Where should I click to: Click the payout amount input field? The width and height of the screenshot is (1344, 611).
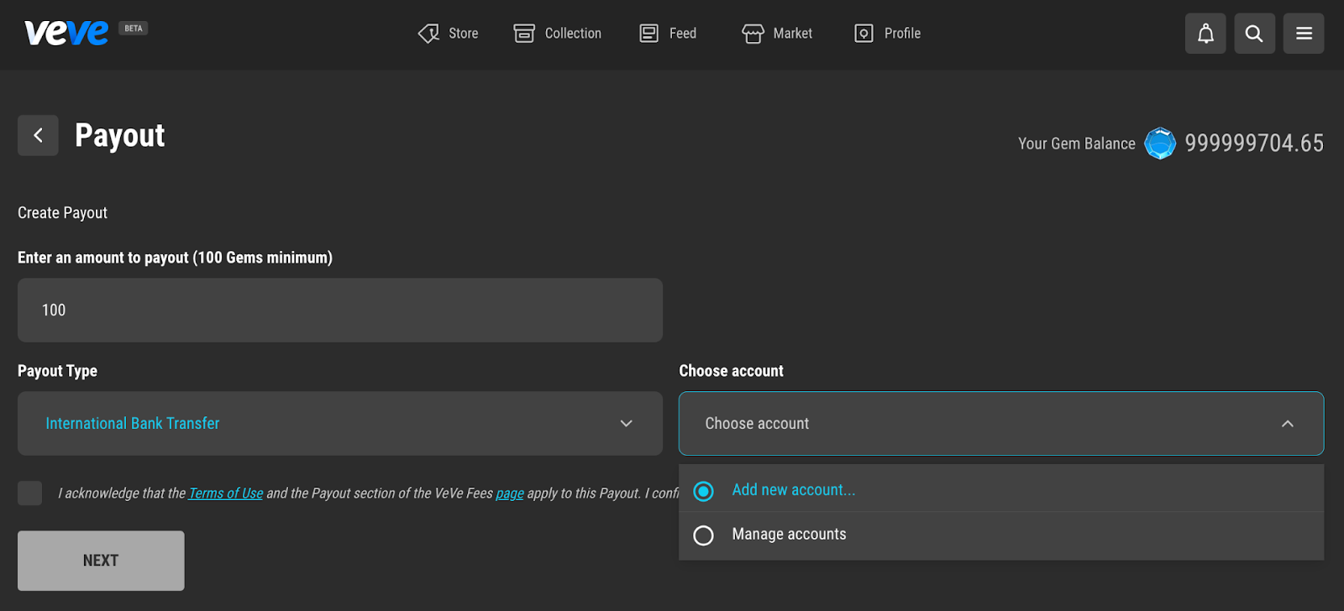pyautogui.click(x=339, y=310)
